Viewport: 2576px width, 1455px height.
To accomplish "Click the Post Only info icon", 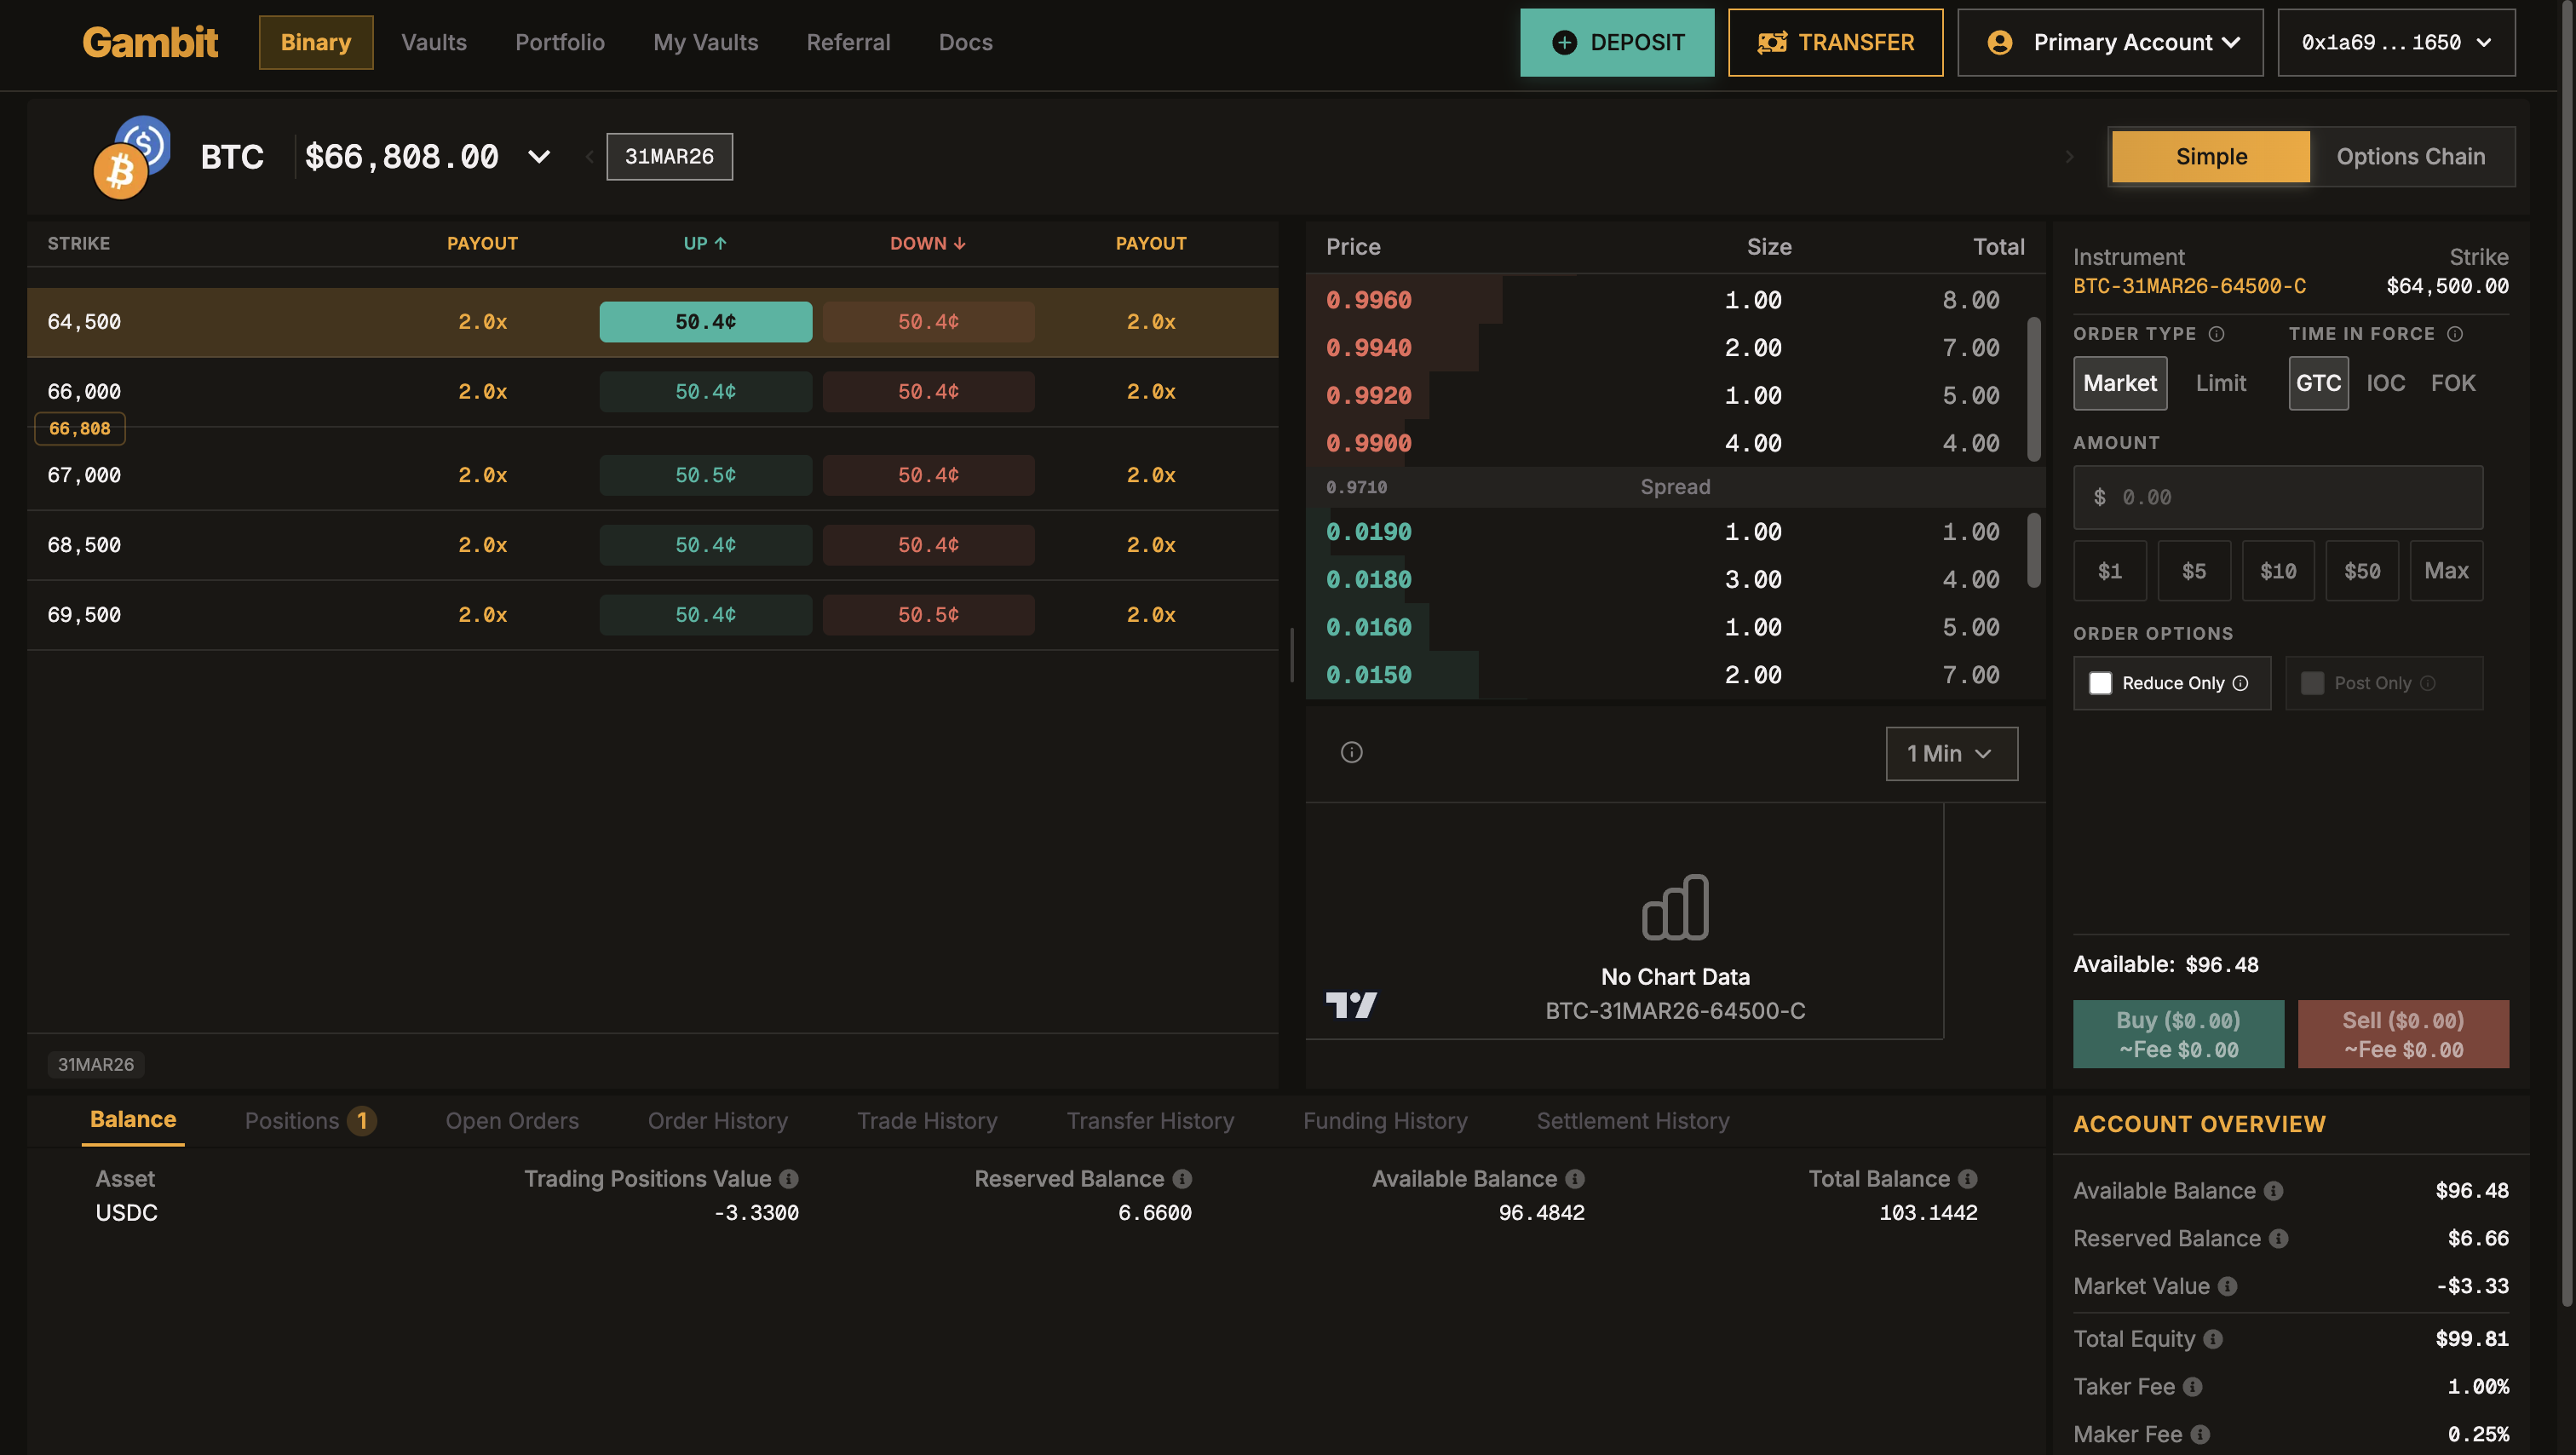I will click(x=2428, y=683).
